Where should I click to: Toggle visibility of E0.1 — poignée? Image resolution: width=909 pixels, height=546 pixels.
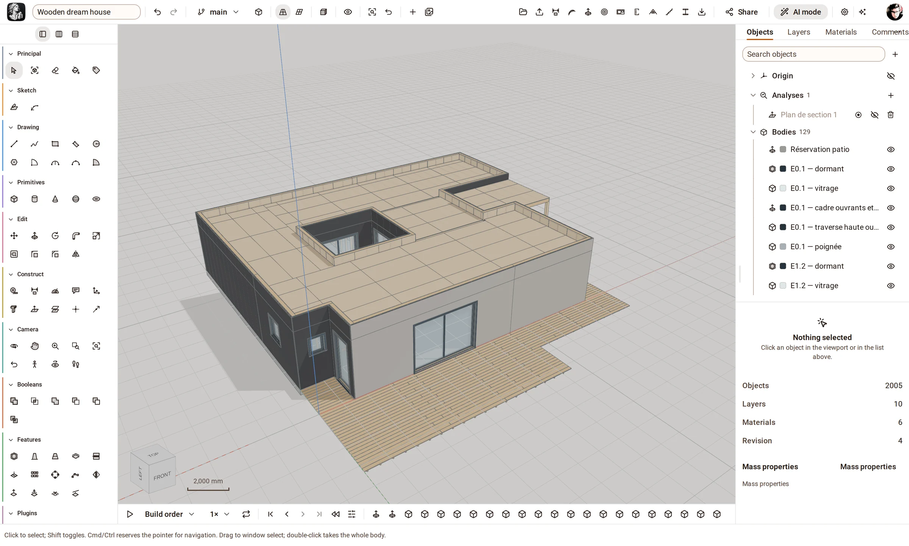pos(891,247)
